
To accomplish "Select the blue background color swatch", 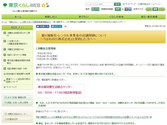I will point(130,9).
